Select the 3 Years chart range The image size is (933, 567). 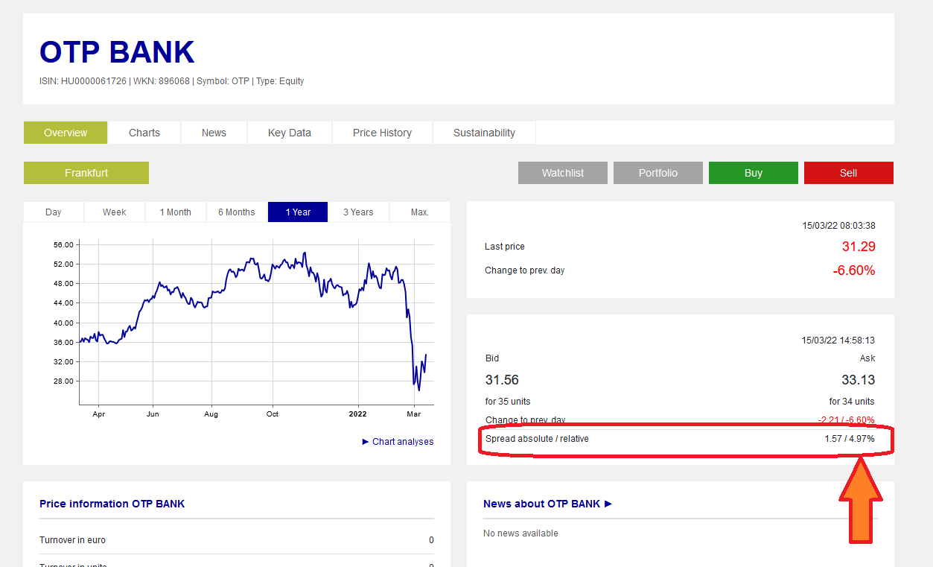(x=359, y=212)
